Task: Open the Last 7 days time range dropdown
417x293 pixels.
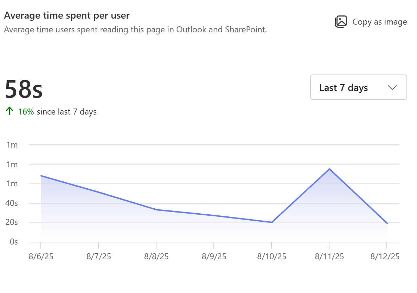Action: click(358, 87)
